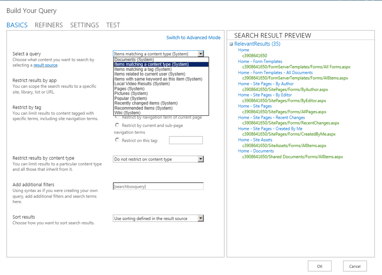The image size is (382, 275).
Task: Click Switch to Advanced Mode link
Action: coord(193,38)
